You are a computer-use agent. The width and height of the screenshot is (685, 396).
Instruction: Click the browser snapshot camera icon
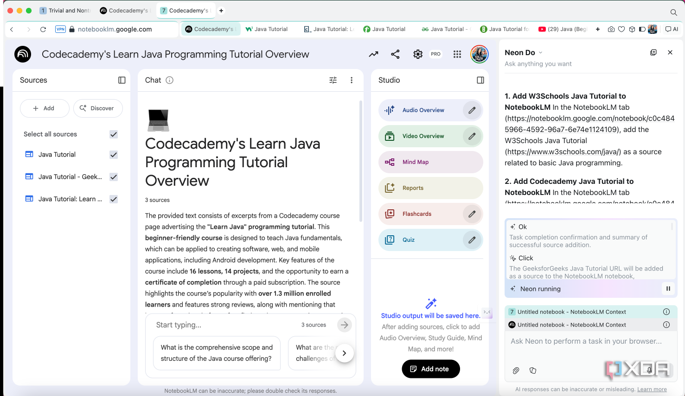[611, 29]
